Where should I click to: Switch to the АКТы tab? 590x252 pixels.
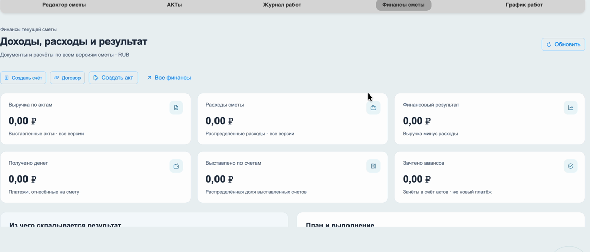tap(174, 5)
